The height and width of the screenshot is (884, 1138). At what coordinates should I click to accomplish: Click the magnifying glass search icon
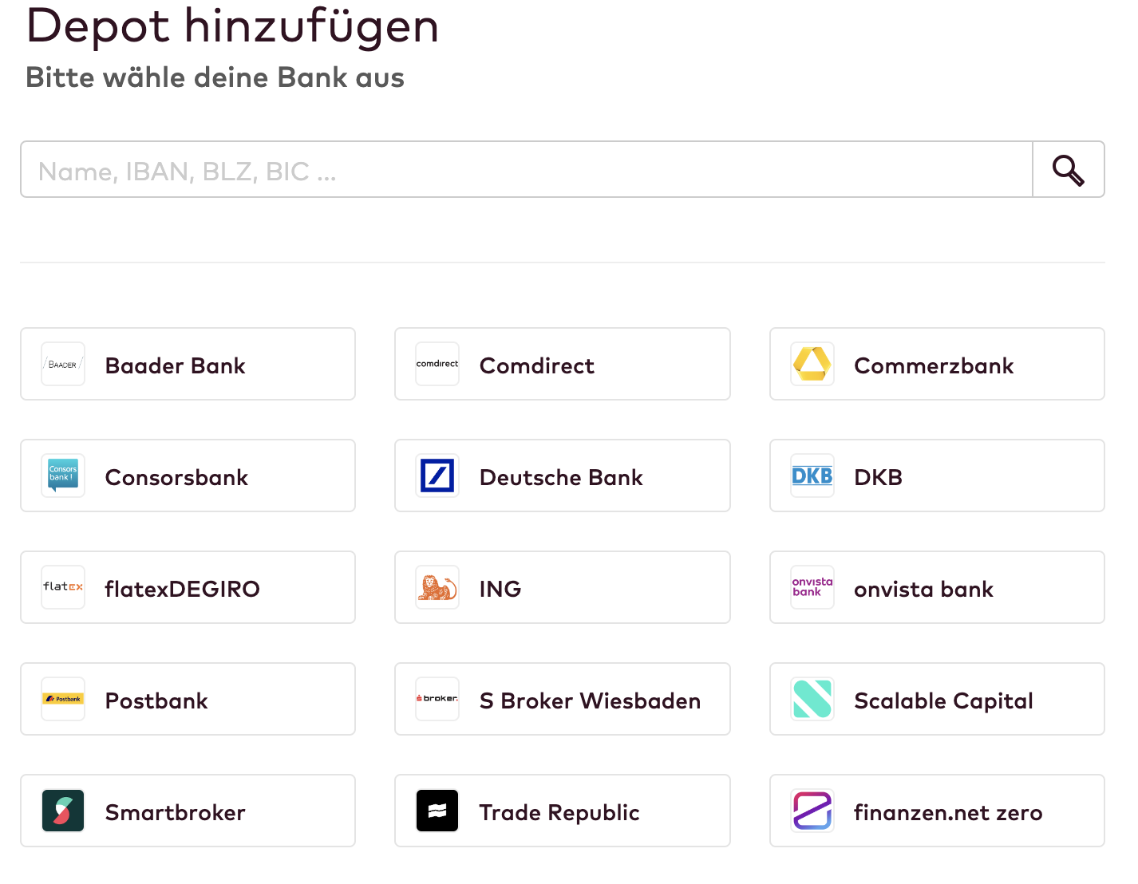[1068, 170]
